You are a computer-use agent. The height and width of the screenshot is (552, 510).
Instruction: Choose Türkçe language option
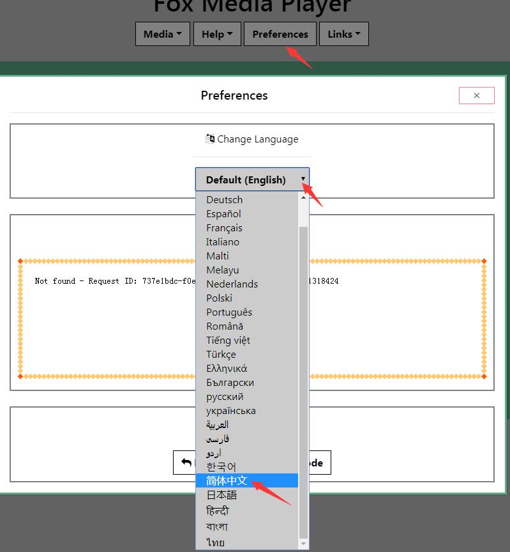246,355
